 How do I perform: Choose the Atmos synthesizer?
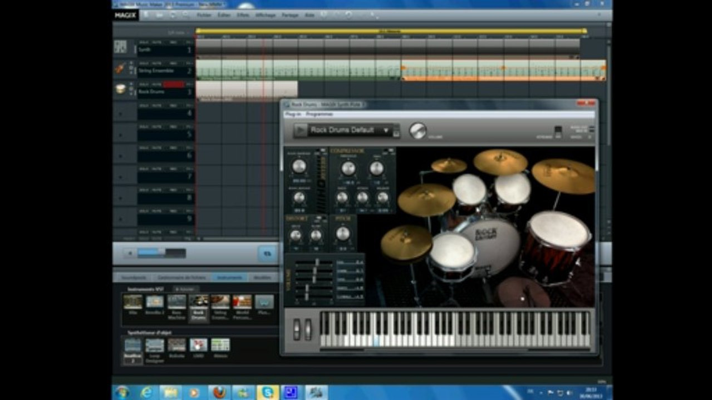coord(220,348)
